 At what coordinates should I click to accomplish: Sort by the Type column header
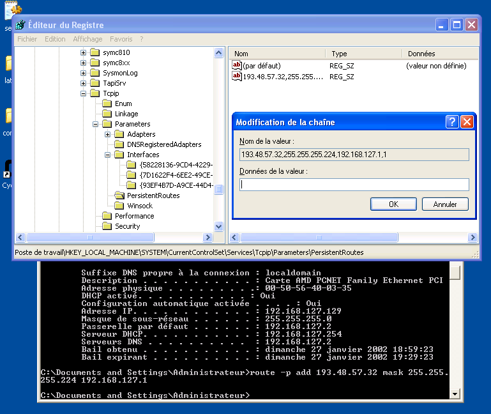point(364,54)
